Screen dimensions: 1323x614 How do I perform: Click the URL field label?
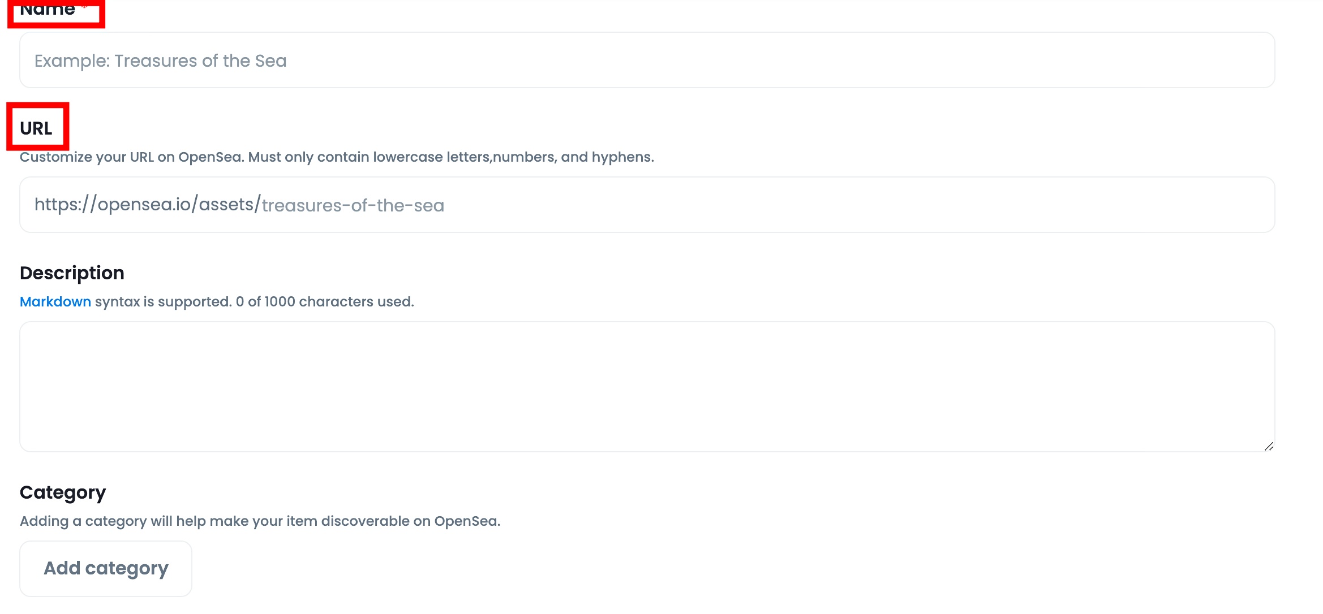coord(36,128)
